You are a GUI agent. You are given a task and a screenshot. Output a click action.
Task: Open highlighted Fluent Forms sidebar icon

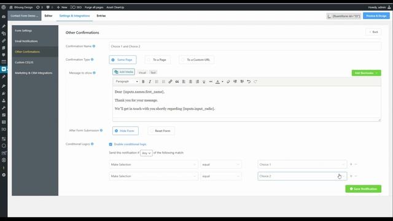[4, 69]
